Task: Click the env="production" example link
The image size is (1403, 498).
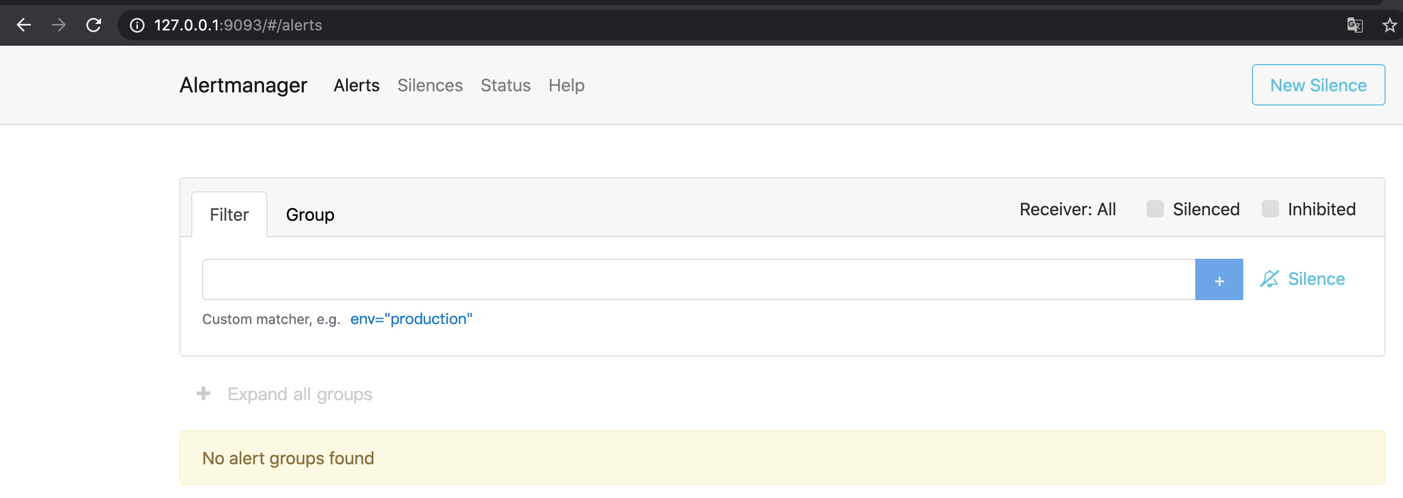Action: pyautogui.click(x=411, y=319)
